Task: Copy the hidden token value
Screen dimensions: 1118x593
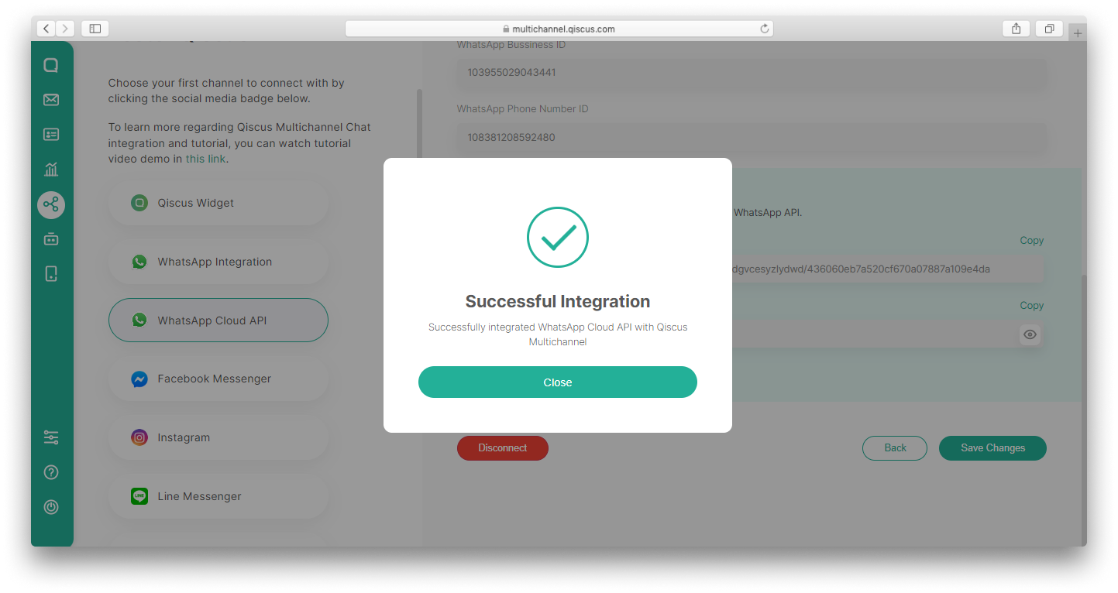Action: click(1031, 306)
